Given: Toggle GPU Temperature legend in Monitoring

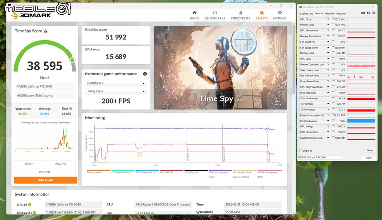Looking at the screenshot, I should (147, 171).
